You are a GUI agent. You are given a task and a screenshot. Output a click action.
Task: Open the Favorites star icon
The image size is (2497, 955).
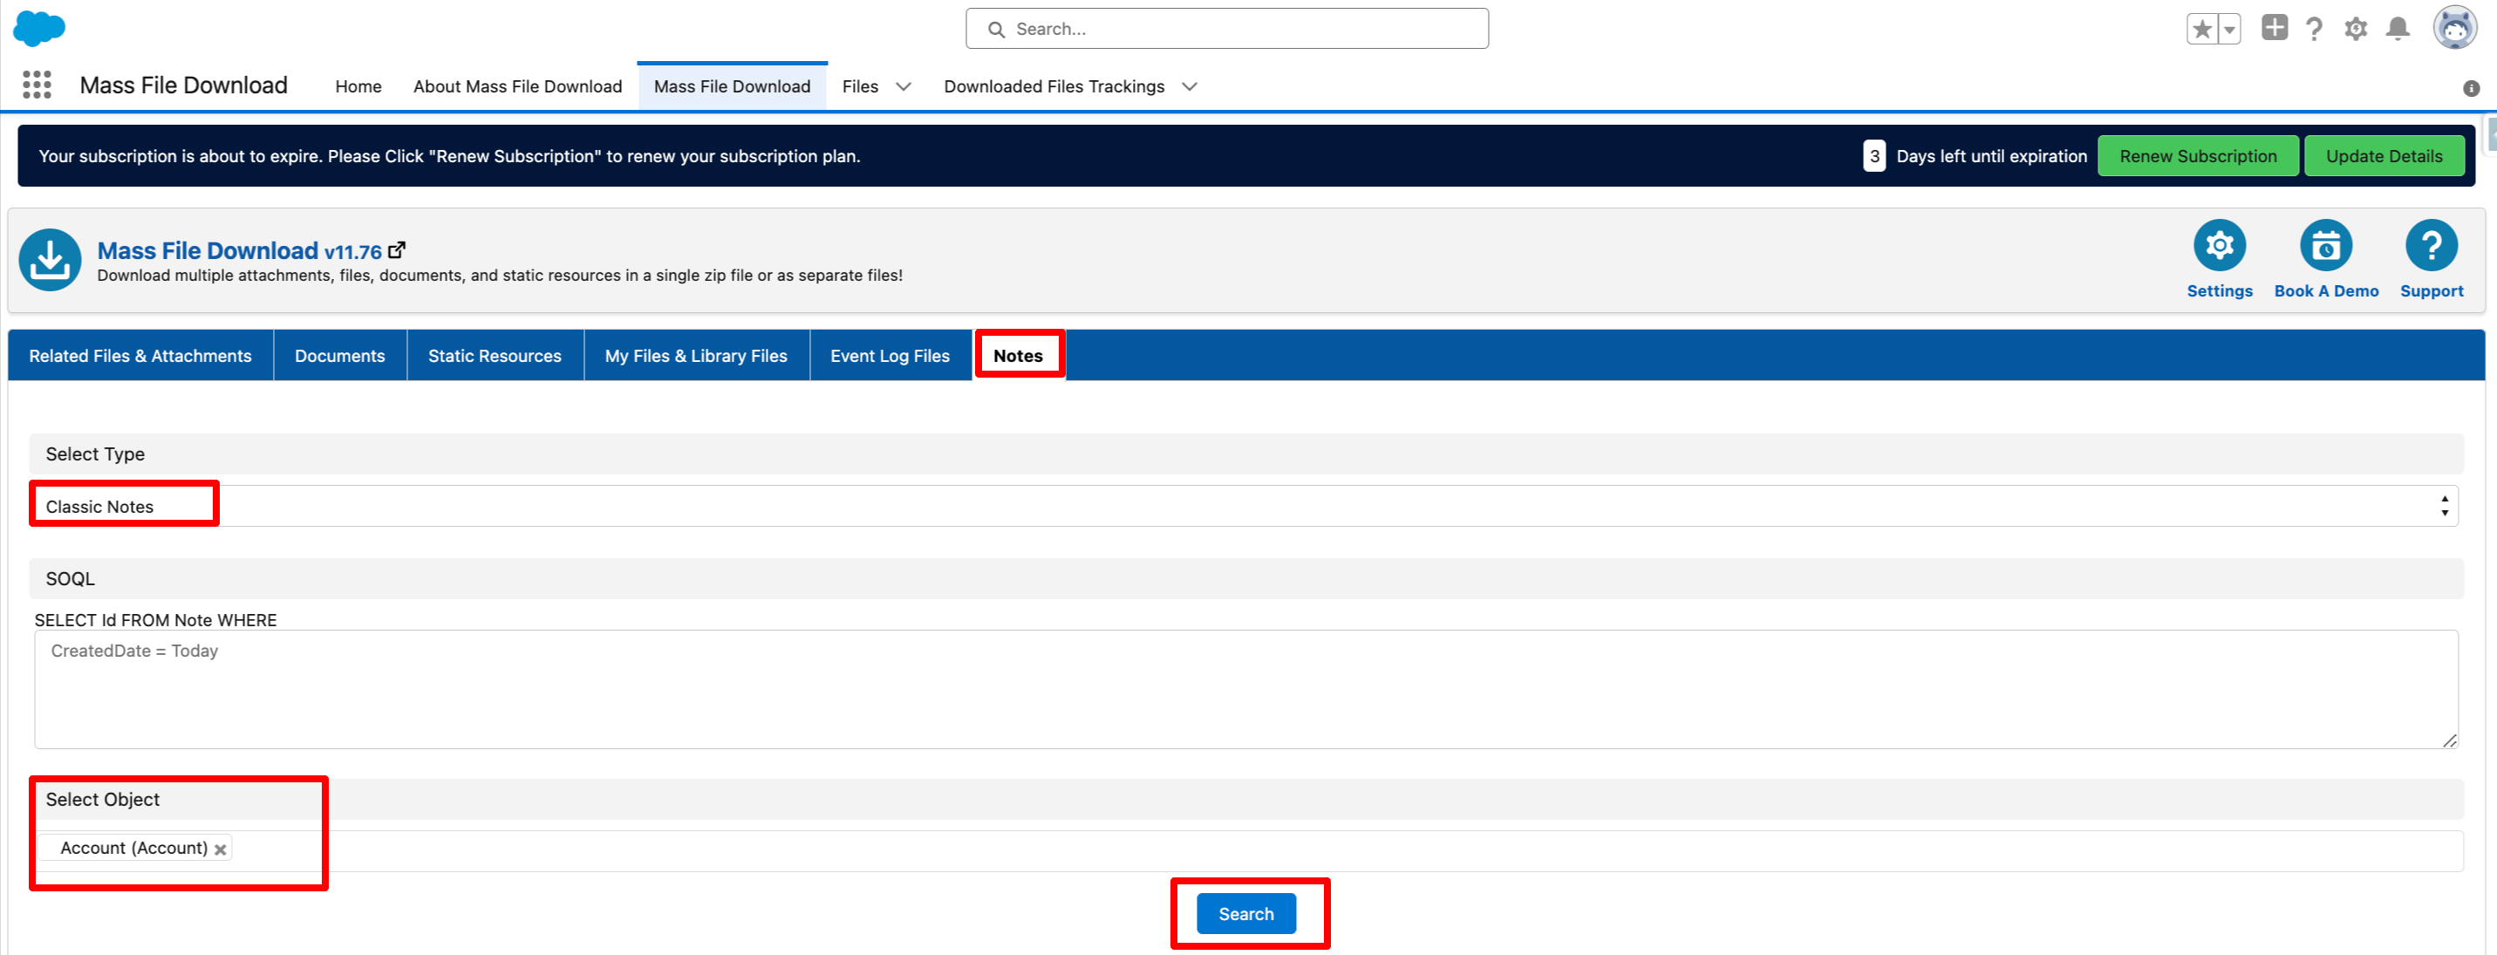(2201, 29)
